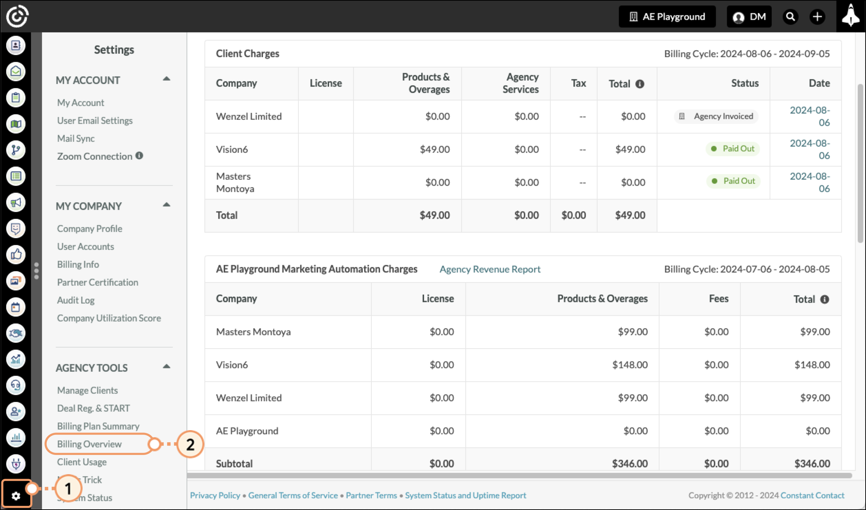Viewport: 866px width, 510px height.
Task: Go to User Accounts
Action: [85, 246]
